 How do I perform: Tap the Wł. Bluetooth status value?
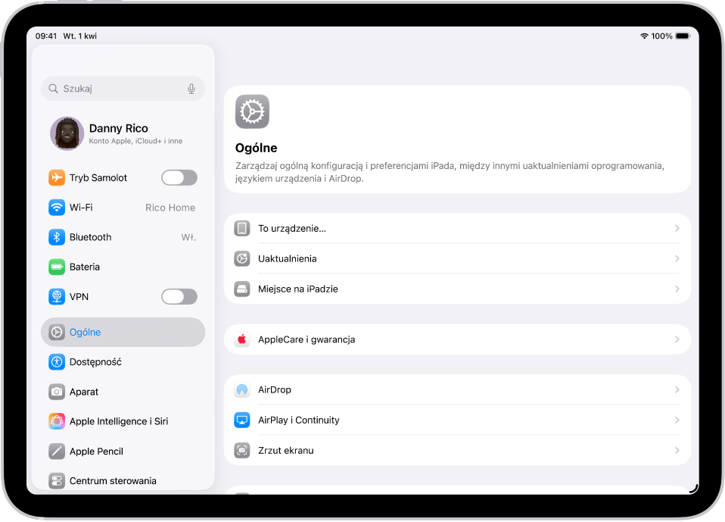(188, 238)
